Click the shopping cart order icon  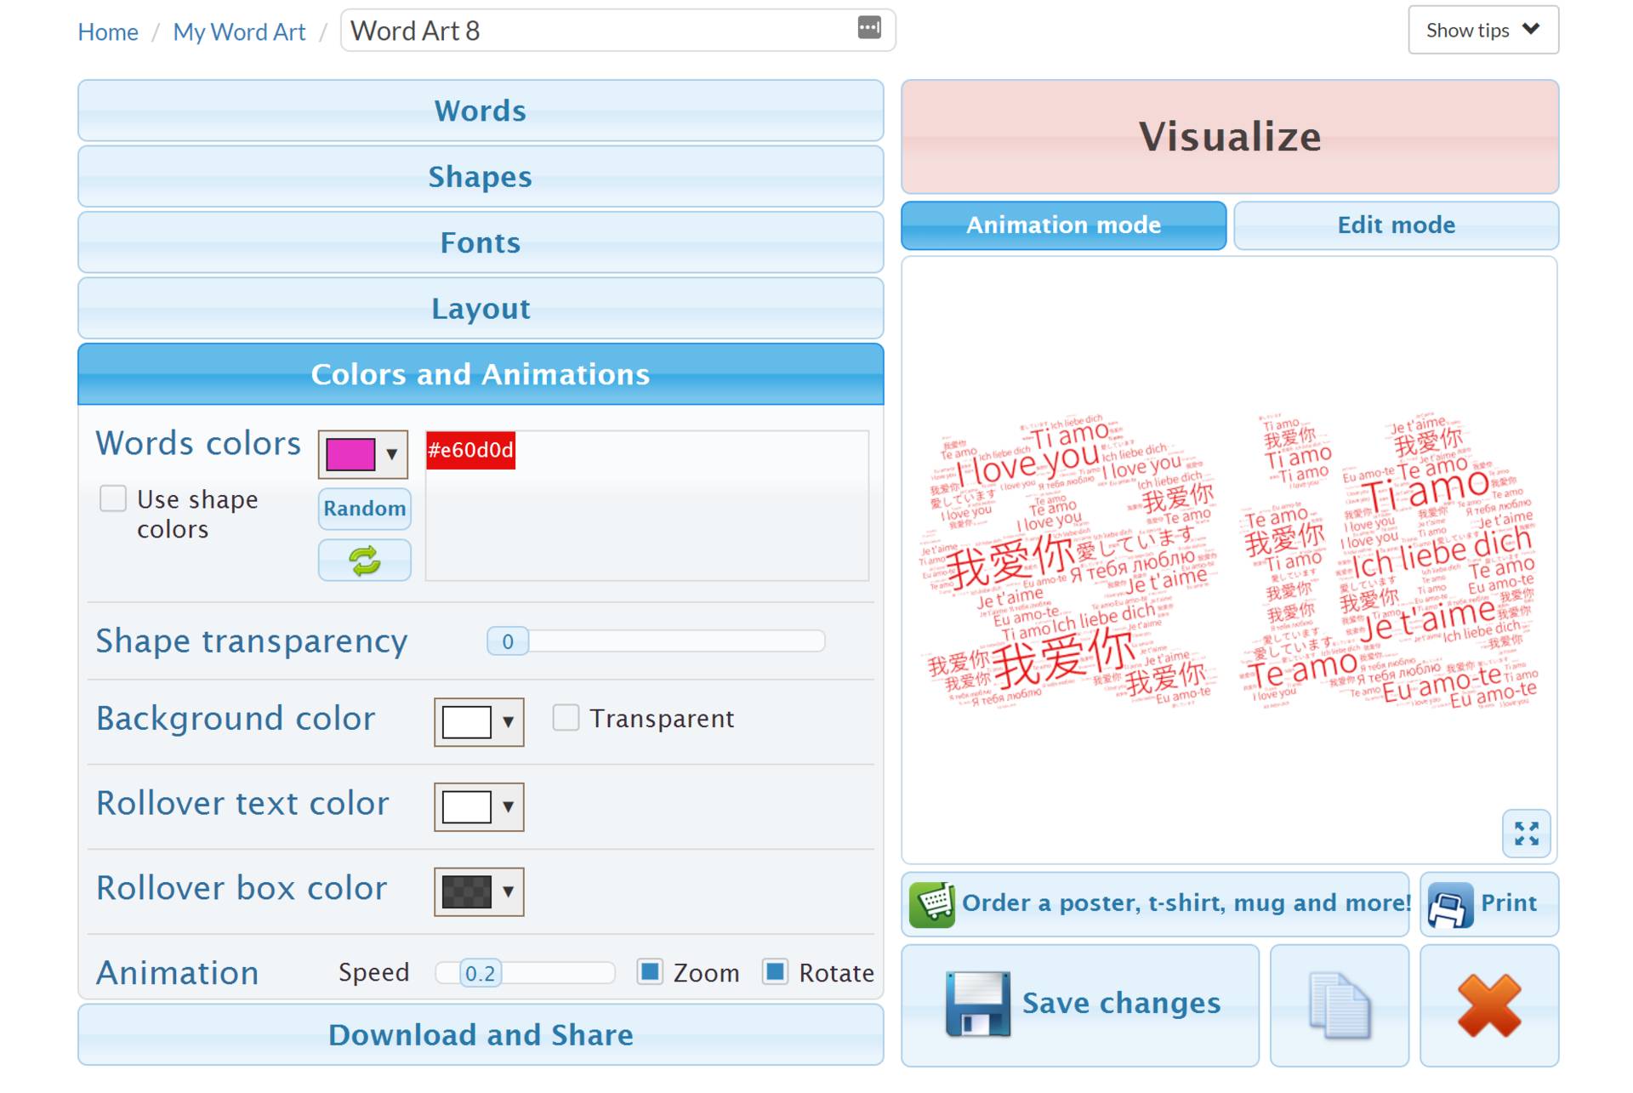tap(932, 903)
